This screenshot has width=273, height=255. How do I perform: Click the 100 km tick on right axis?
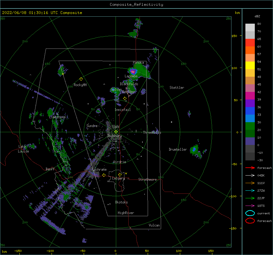click(x=234, y=68)
